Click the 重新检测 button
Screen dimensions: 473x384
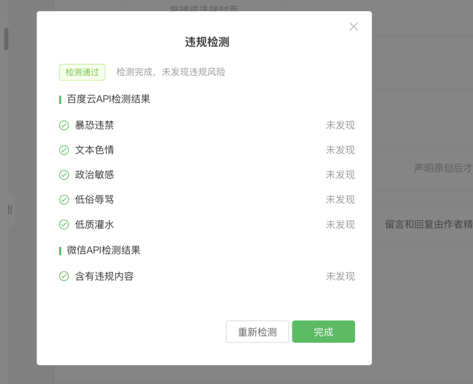[257, 331]
